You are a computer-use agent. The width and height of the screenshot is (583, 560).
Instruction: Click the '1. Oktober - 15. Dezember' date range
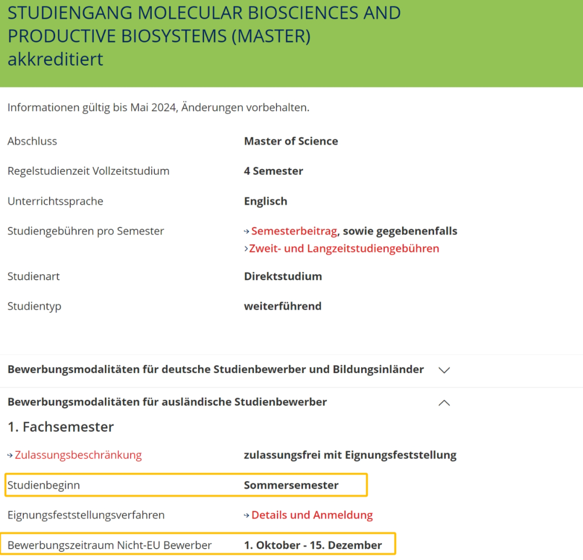tap(313, 545)
